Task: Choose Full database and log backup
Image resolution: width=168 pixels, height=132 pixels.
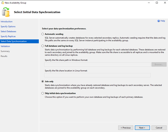Action: (x=42, y=46)
